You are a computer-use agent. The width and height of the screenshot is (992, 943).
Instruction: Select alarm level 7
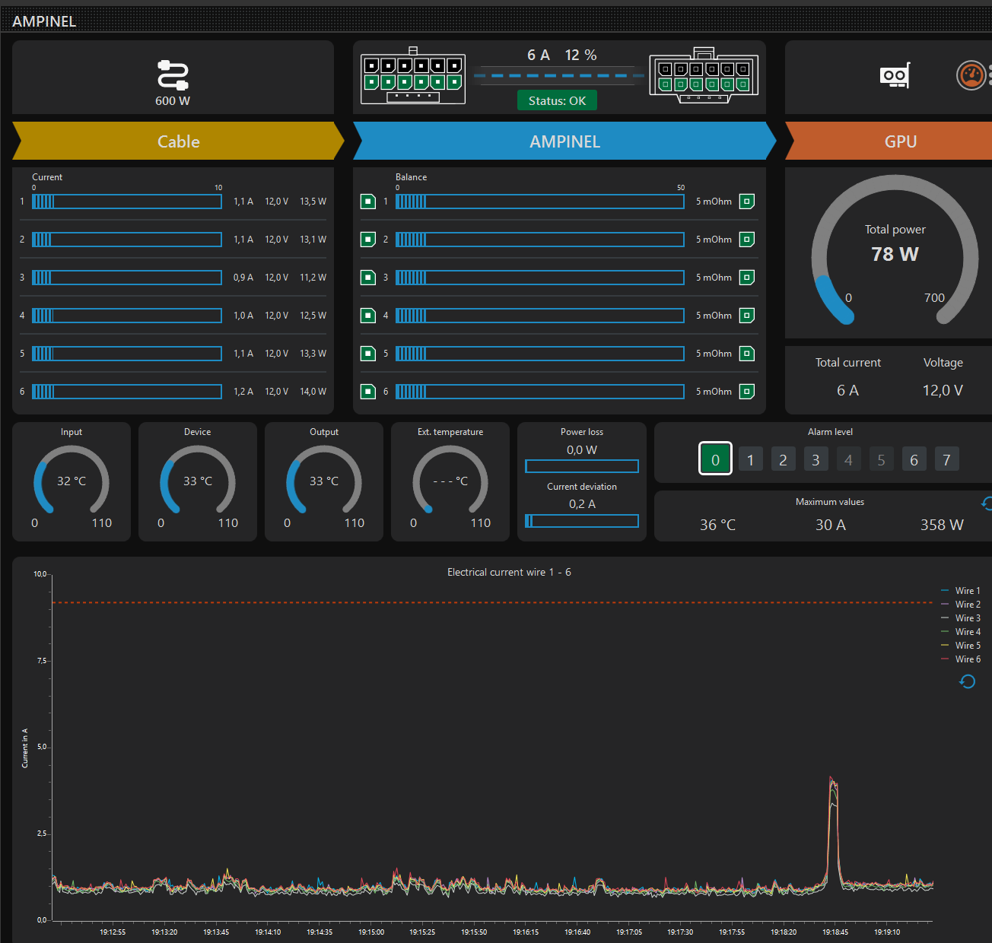[x=946, y=459]
